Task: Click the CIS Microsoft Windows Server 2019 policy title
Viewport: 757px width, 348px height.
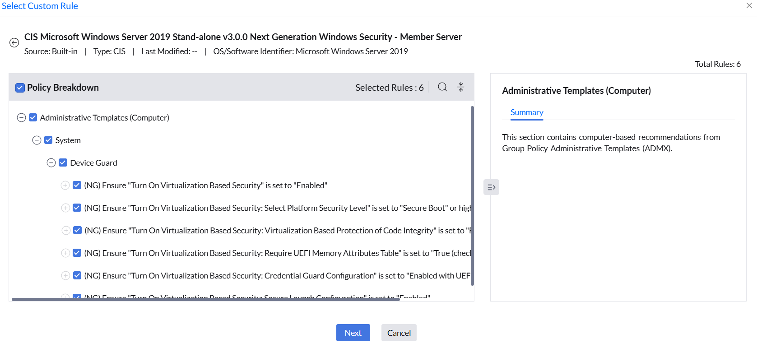Action: (243, 37)
